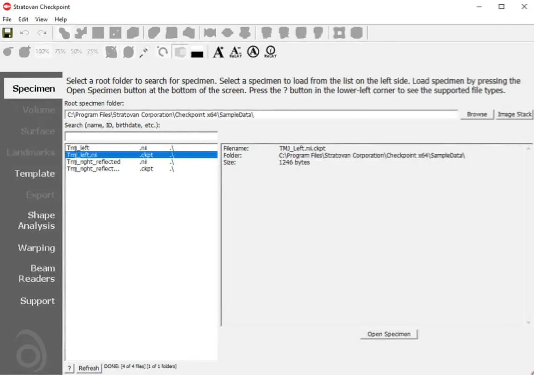The width and height of the screenshot is (534, 375).
Task: Click the green Save floppy disk icon
Action: click(7, 33)
